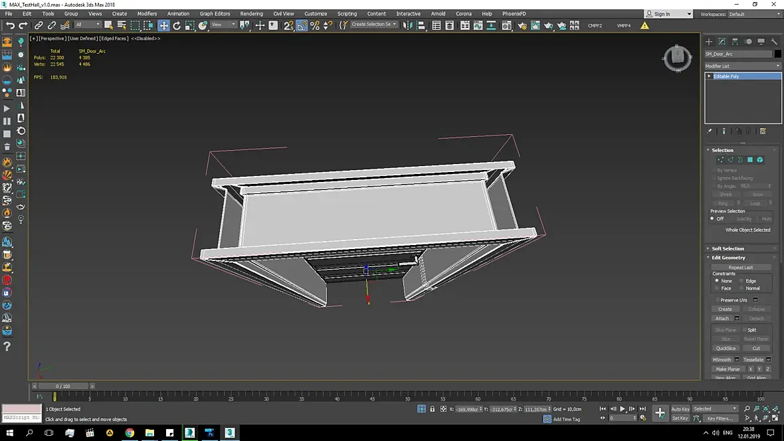Viewport: 784px width, 441px height.
Task: Open the Create Selection Set dropdown
Action: tap(374, 25)
